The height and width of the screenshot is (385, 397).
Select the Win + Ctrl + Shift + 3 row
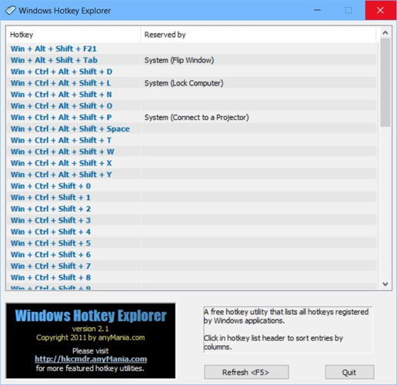pyautogui.click(x=191, y=220)
